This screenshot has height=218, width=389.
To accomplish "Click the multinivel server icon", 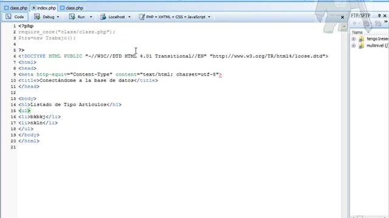I will [361, 45].
